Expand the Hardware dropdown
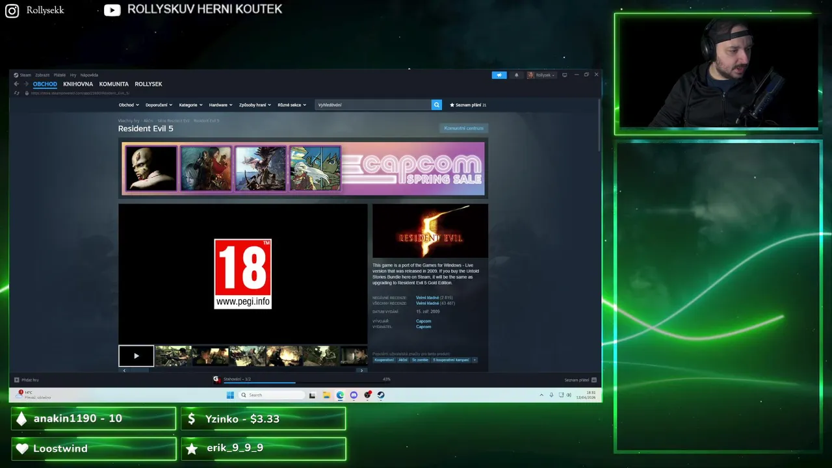The width and height of the screenshot is (832, 468). pyautogui.click(x=220, y=105)
